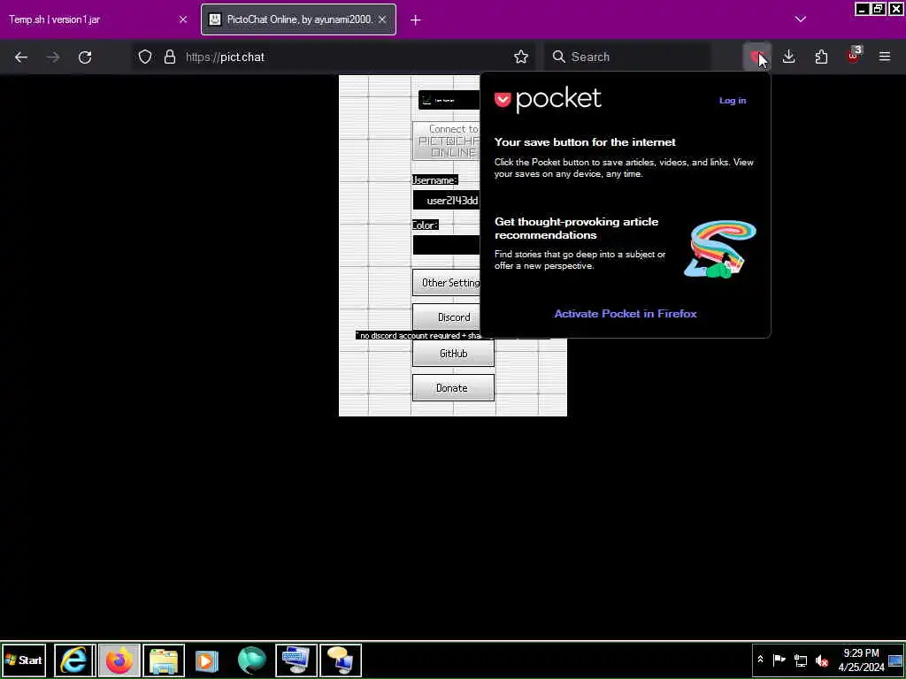
Task: Click Activate Pocket in Firefox link
Action: coord(626,314)
